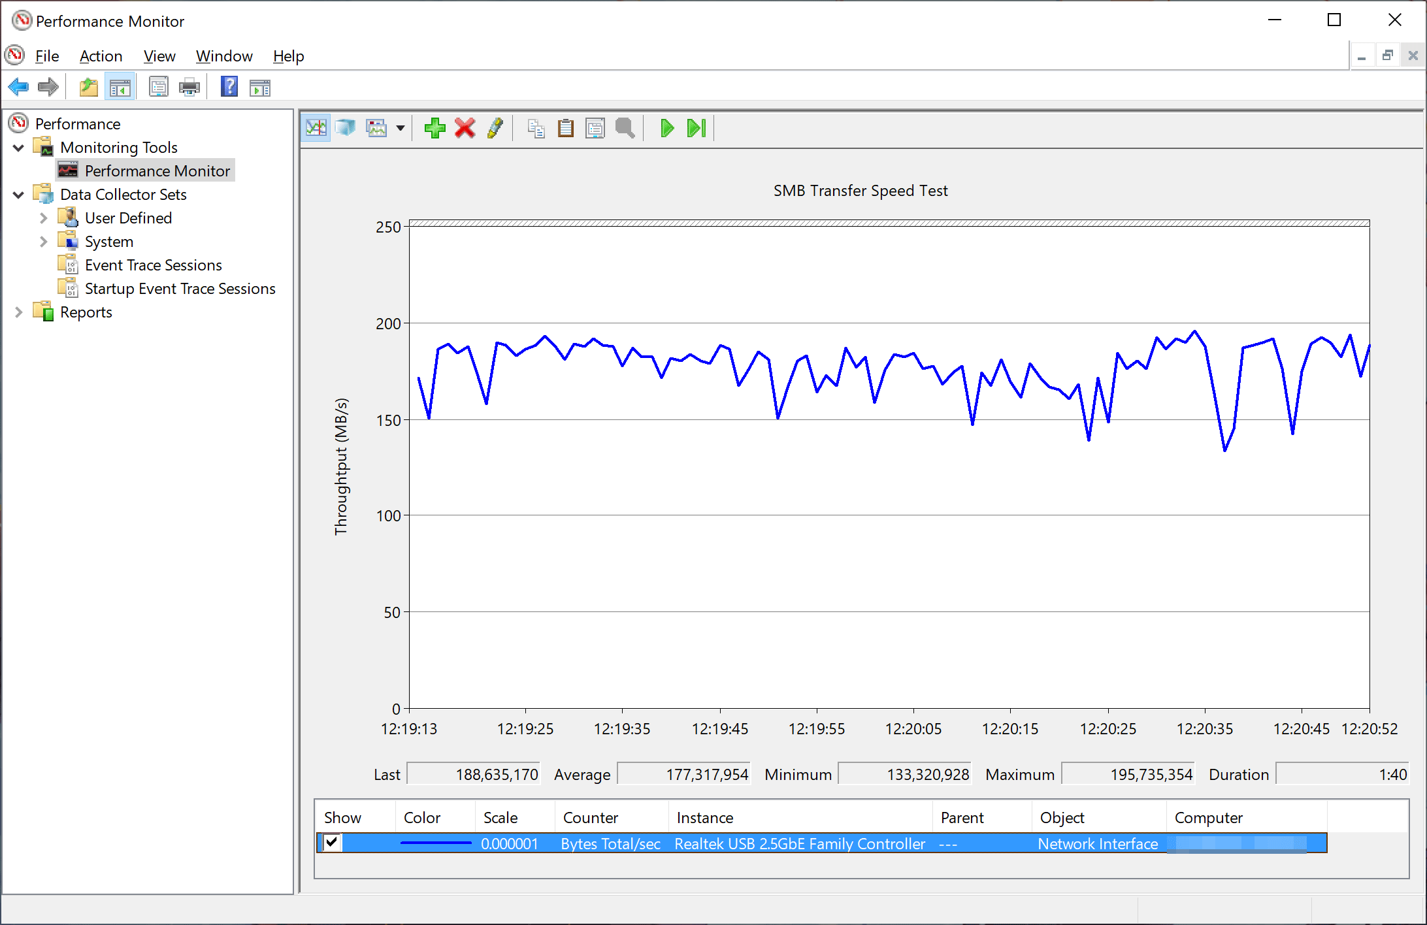Viewport: 1427px width, 925px height.
Task: Toggle Show/Hide Action Pane toolbar button
Action: pyautogui.click(x=260, y=87)
